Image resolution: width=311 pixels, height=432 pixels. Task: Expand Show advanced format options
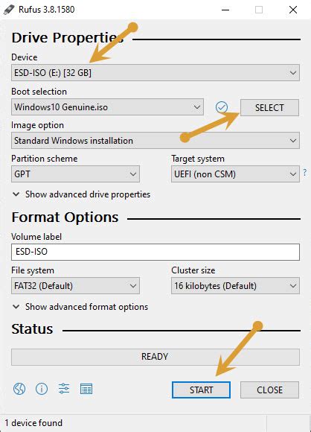tap(80, 307)
